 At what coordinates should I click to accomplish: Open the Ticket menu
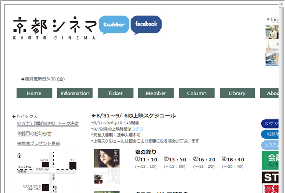[x=115, y=93]
